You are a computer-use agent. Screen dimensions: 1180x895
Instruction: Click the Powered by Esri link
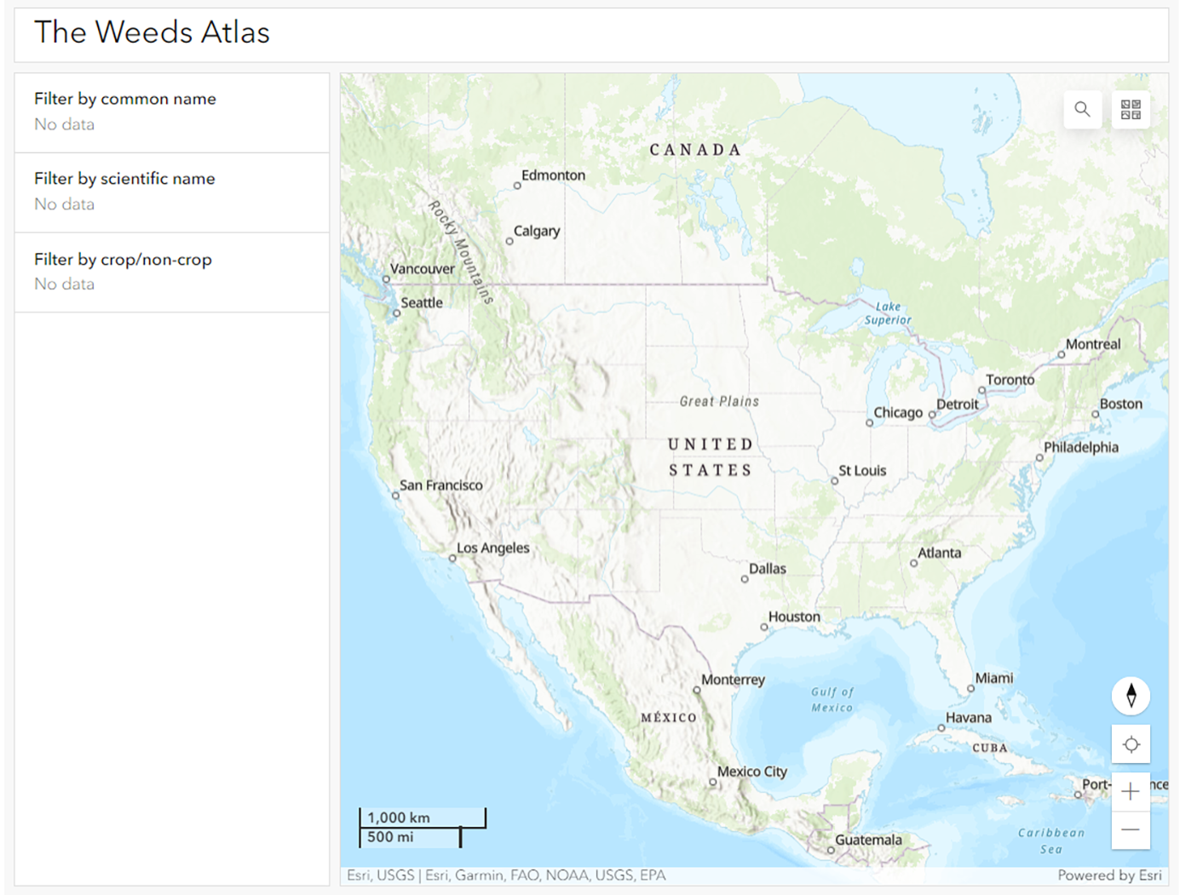point(1109,875)
